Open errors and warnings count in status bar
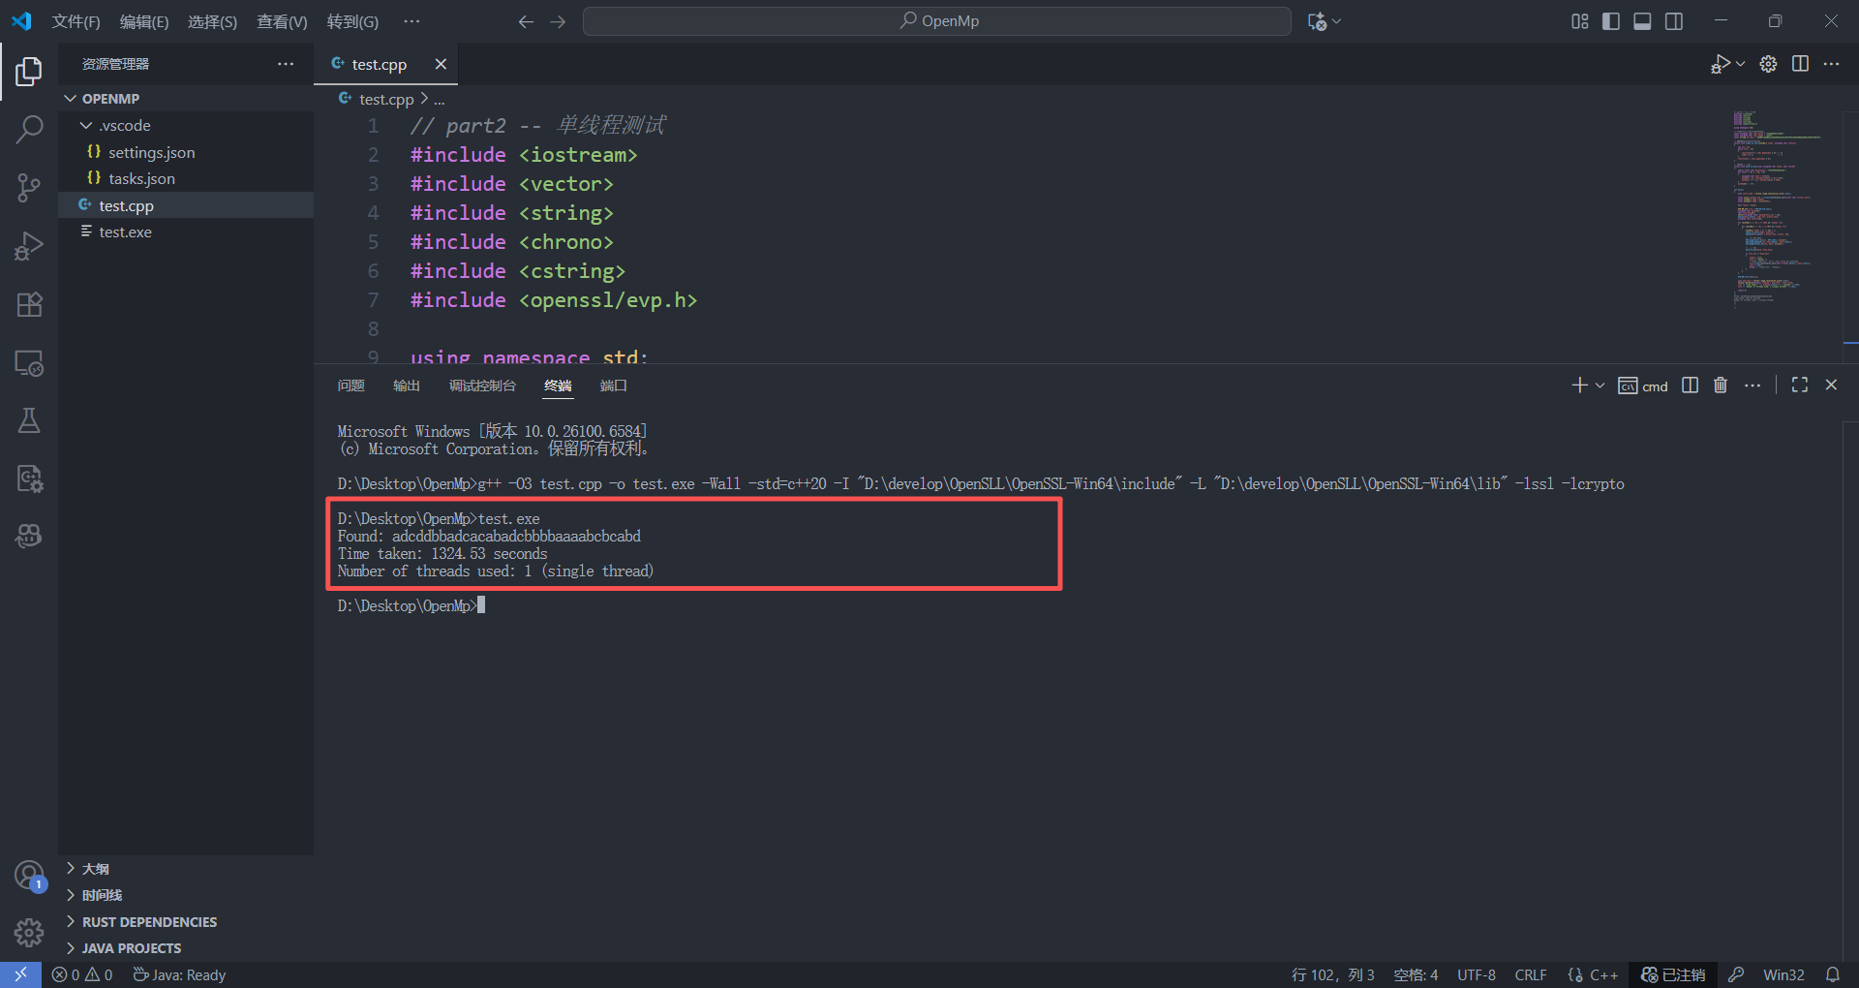 pyautogui.click(x=82, y=974)
